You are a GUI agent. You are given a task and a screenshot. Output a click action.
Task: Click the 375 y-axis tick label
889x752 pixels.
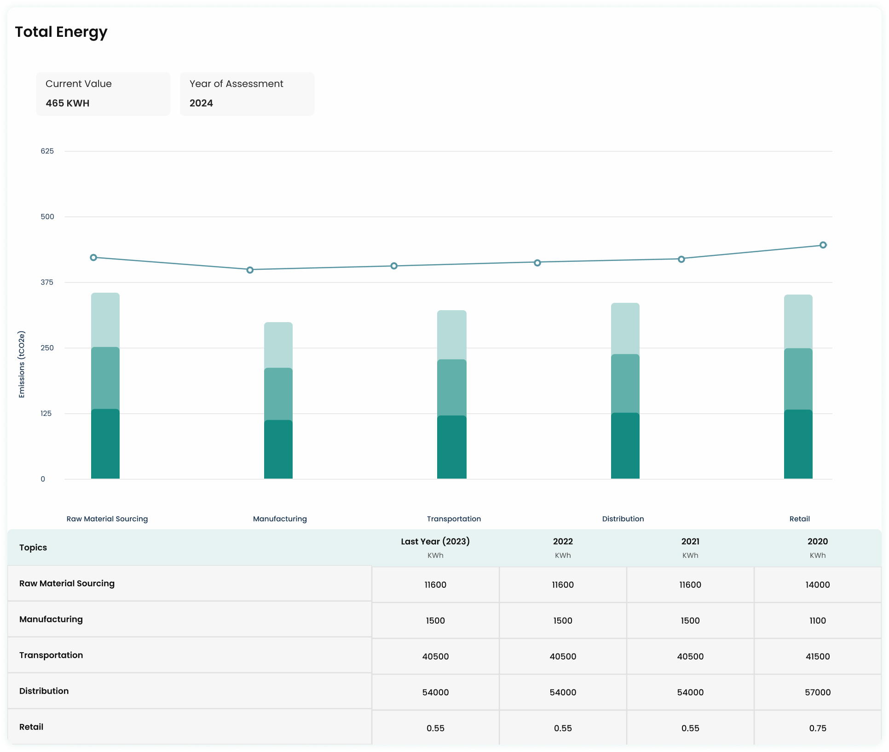tap(47, 282)
